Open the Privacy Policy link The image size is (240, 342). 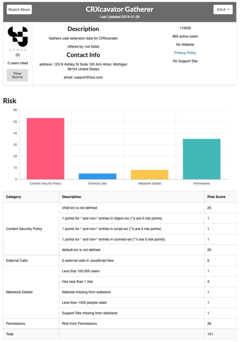[185, 53]
